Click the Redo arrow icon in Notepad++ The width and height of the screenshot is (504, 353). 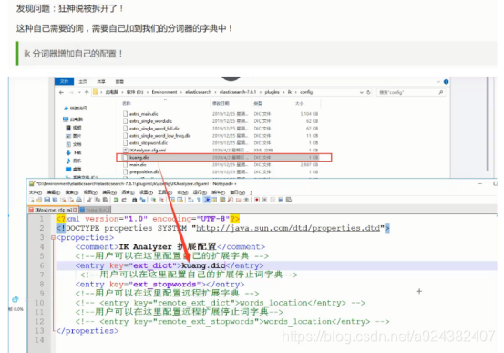(x=124, y=200)
